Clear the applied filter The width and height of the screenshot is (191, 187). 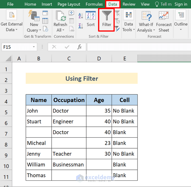click(x=117, y=13)
